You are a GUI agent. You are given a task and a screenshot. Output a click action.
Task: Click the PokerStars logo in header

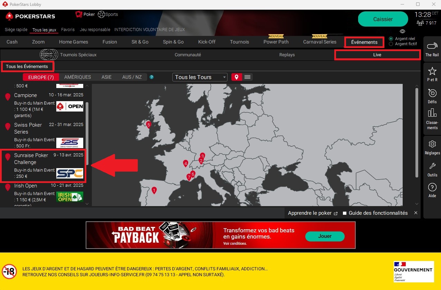[x=30, y=16]
